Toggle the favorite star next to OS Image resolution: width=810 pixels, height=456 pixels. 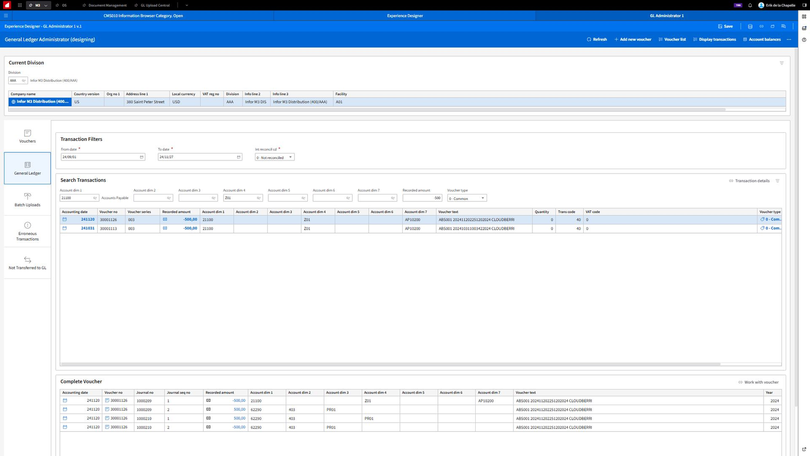[x=57, y=5]
